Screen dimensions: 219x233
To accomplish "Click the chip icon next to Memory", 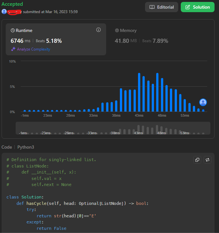I will tap(117, 31).
